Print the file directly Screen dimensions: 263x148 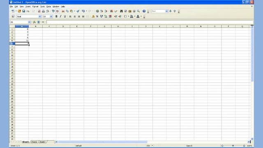click(x=43, y=11)
